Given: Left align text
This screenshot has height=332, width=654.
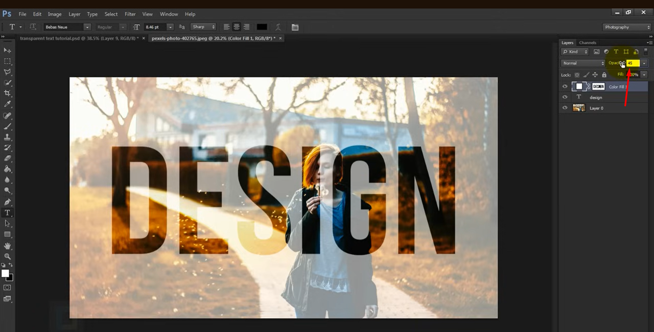Looking at the screenshot, I should coord(226,27).
